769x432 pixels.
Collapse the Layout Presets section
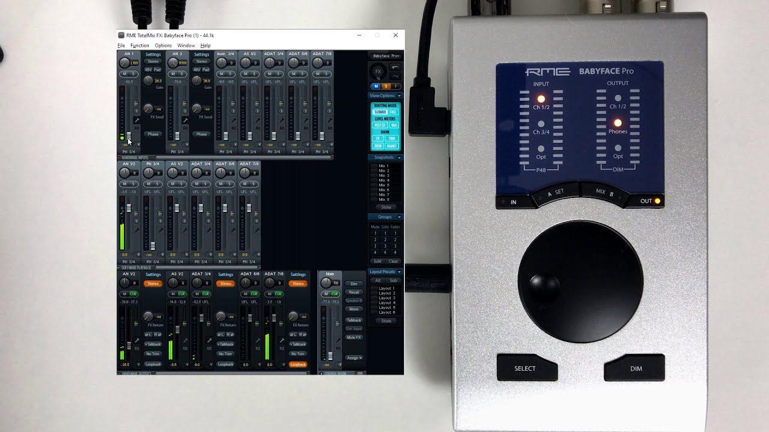tap(400, 272)
